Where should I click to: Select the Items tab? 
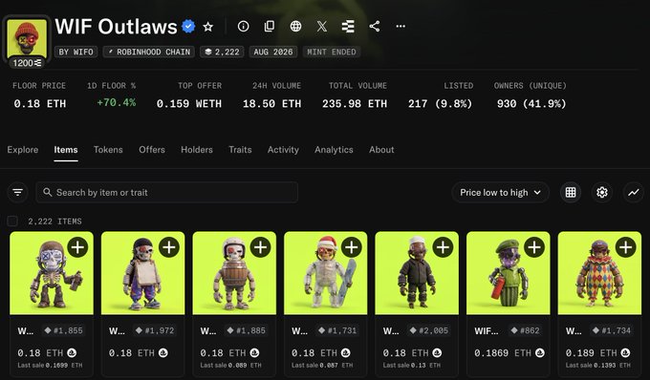(66, 150)
